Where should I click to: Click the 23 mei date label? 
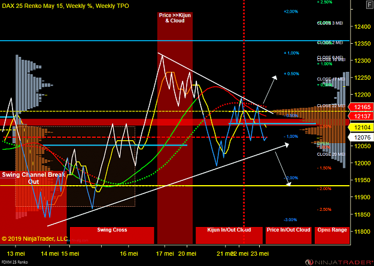(x=260, y=253)
